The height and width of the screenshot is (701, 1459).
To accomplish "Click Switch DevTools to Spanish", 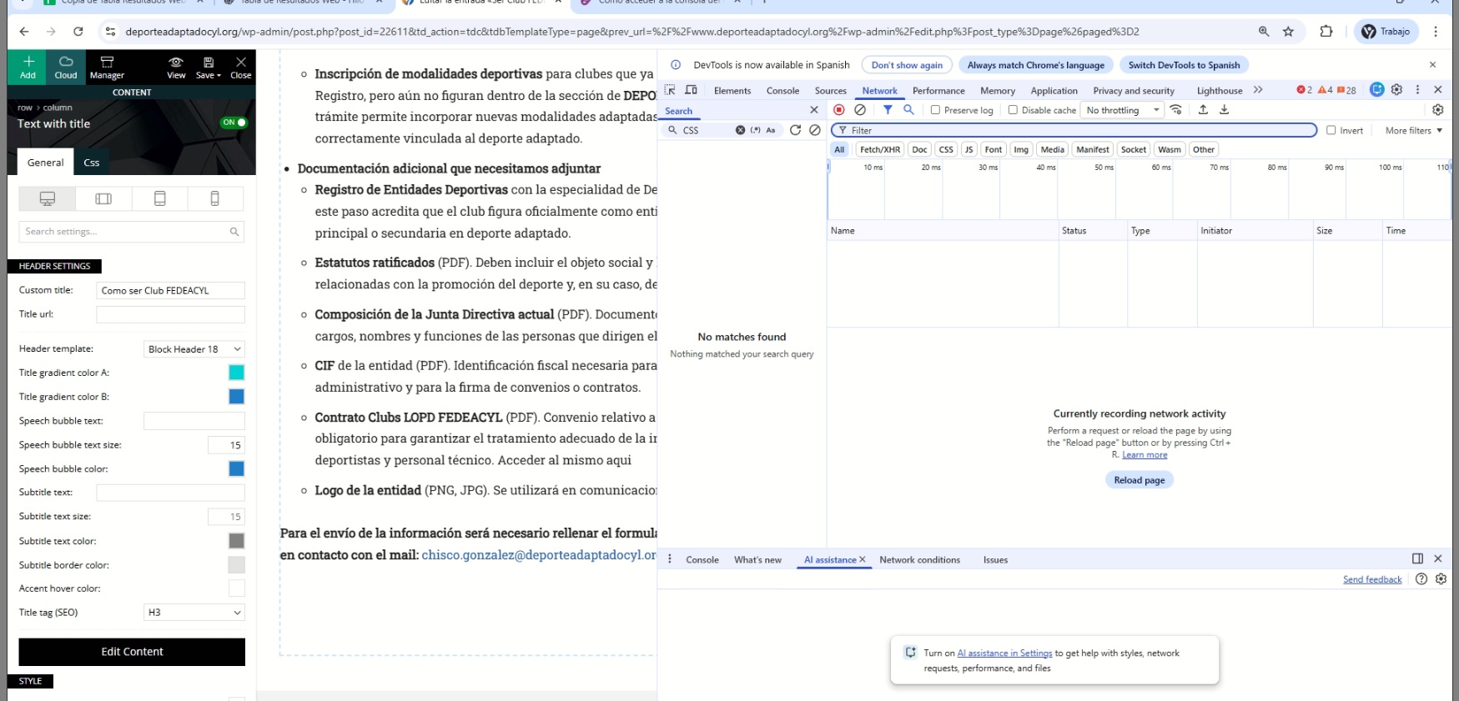I will click(x=1184, y=65).
